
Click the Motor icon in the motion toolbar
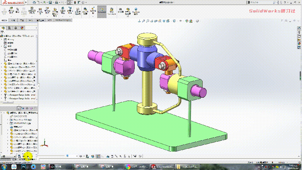pos(108,156)
